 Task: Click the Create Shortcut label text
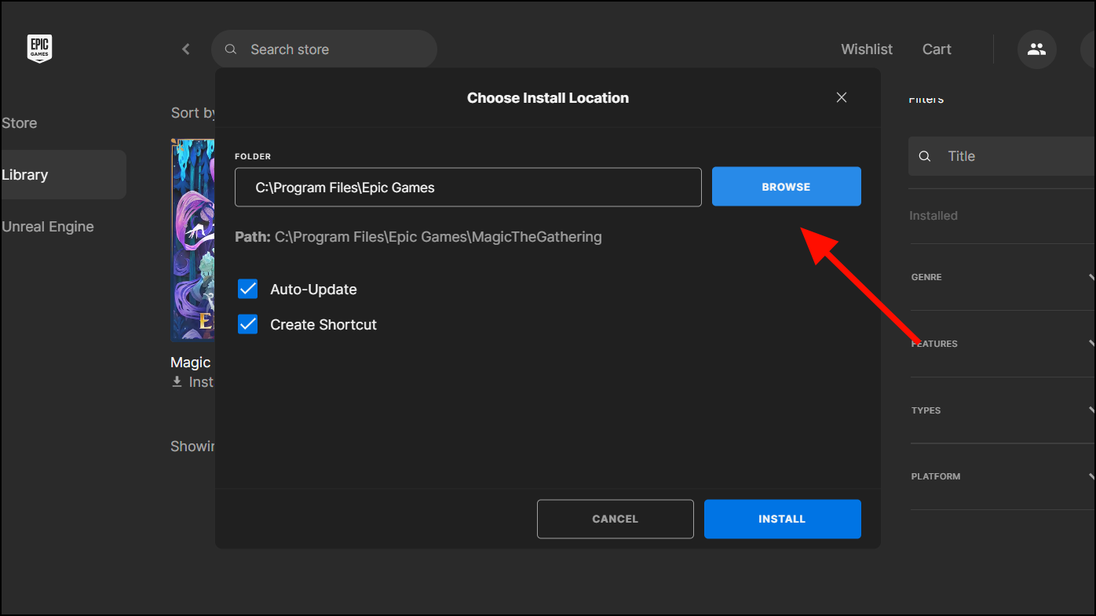tap(323, 325)
